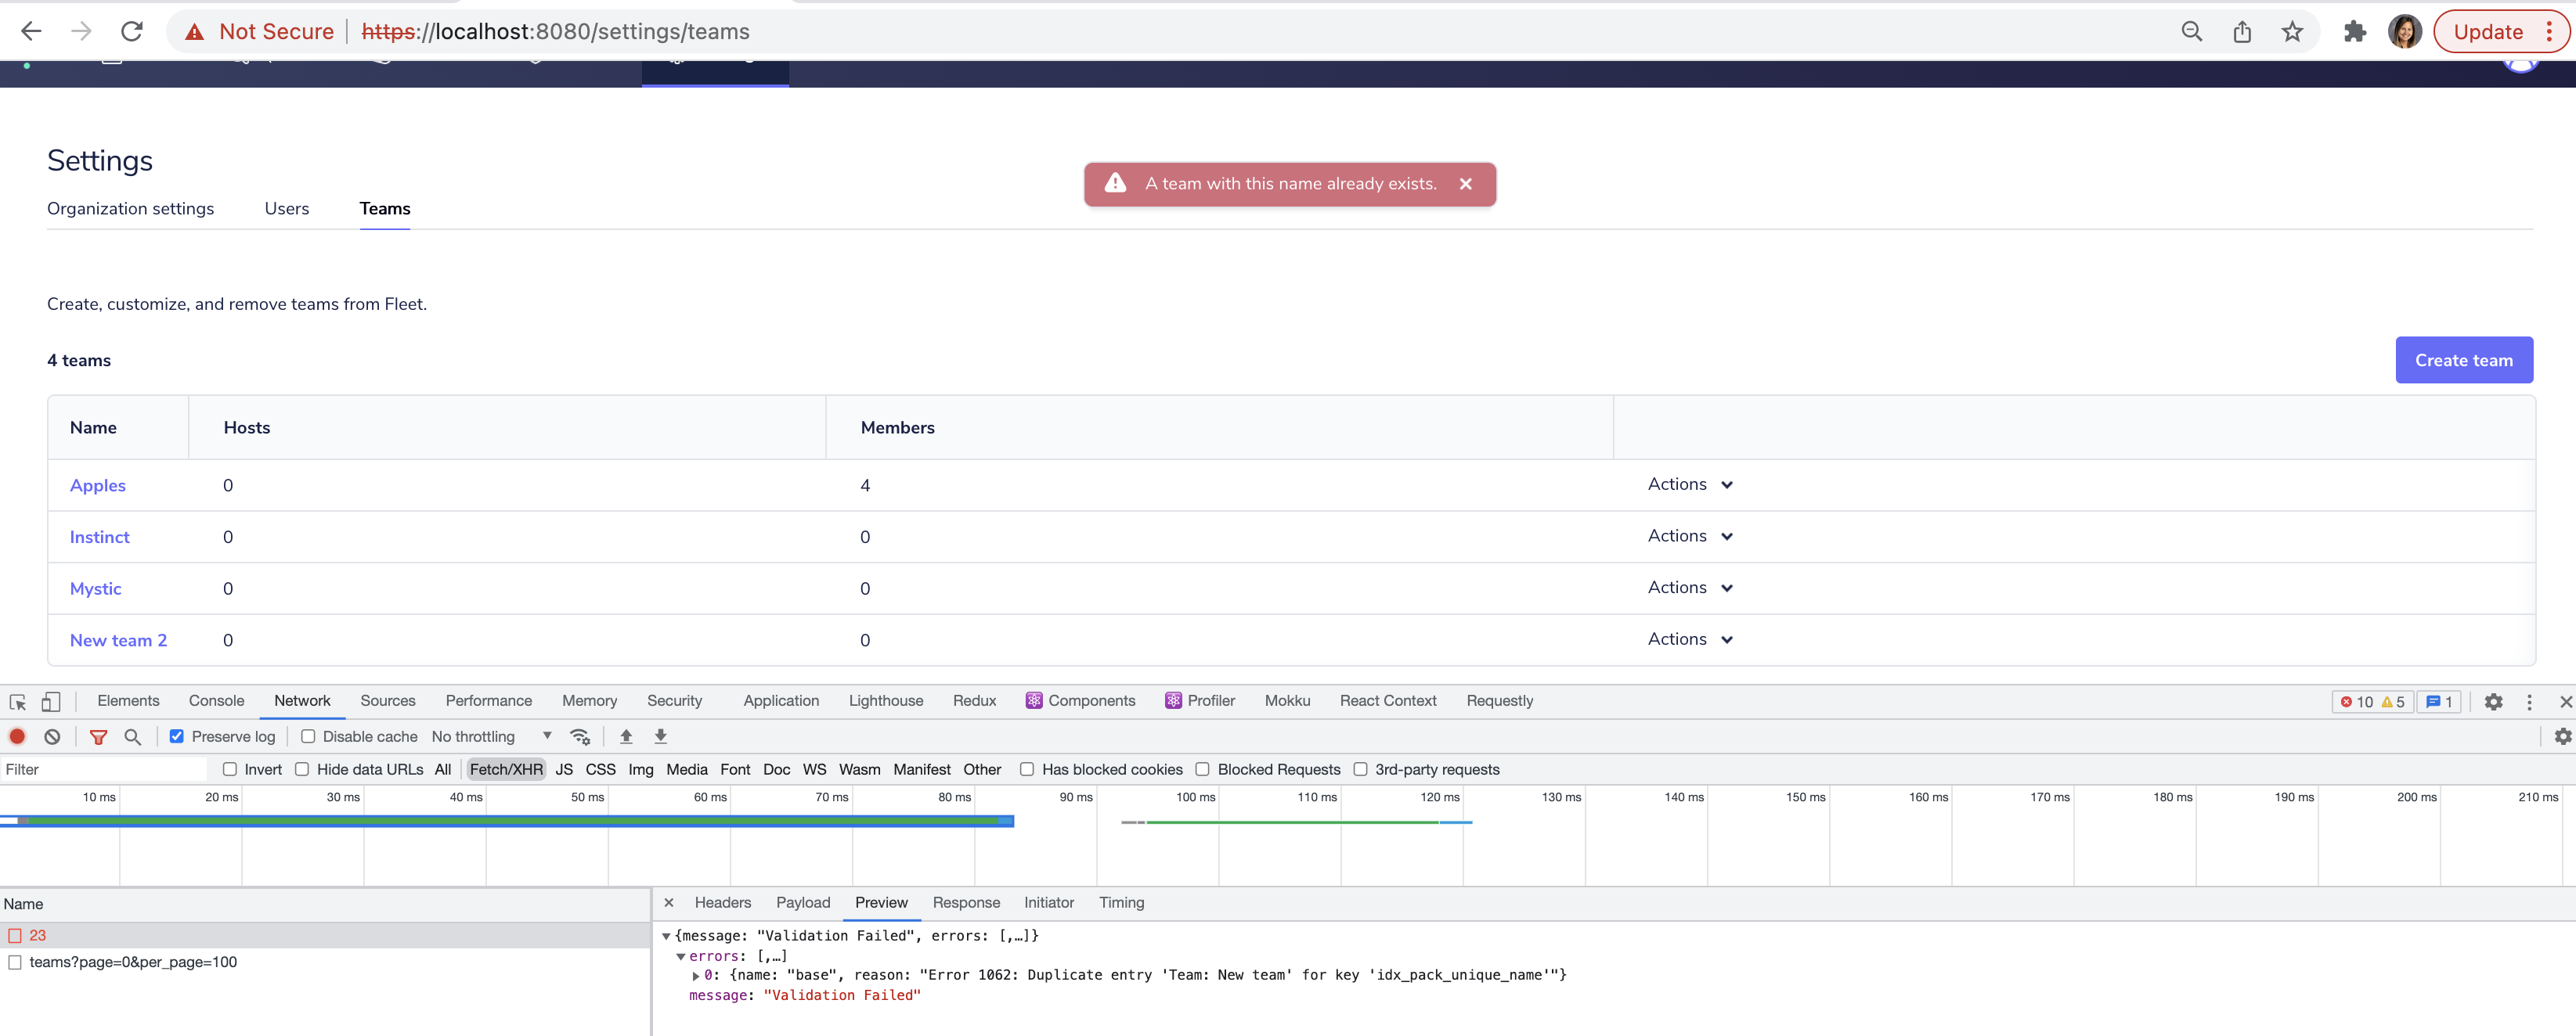2576x1036 pixels.
Task: Open the Apples team link
Action: [x=98, y=486]
